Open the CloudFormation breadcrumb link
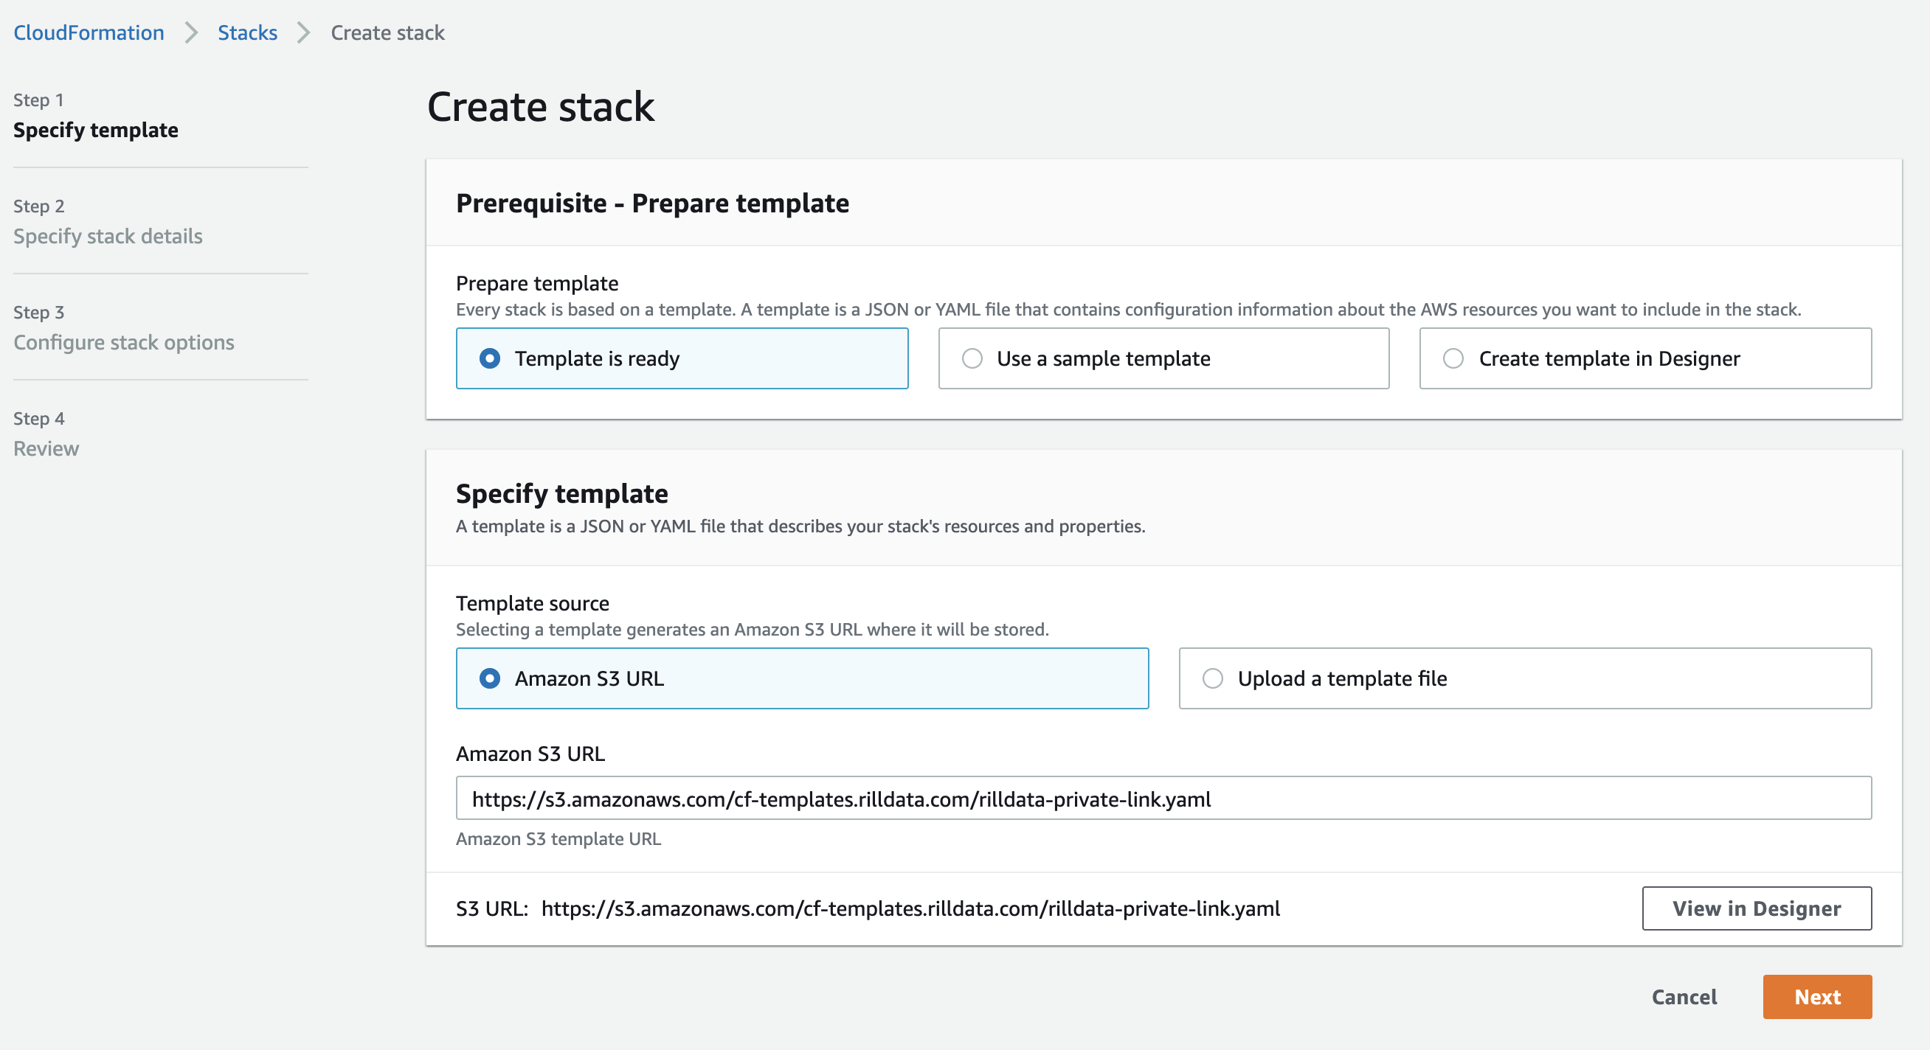 (89, 33)
